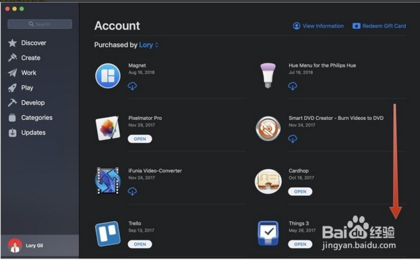Click the Jul 19, 2018 purchase date
Screen dimensions: 420x260
[301, 72]
